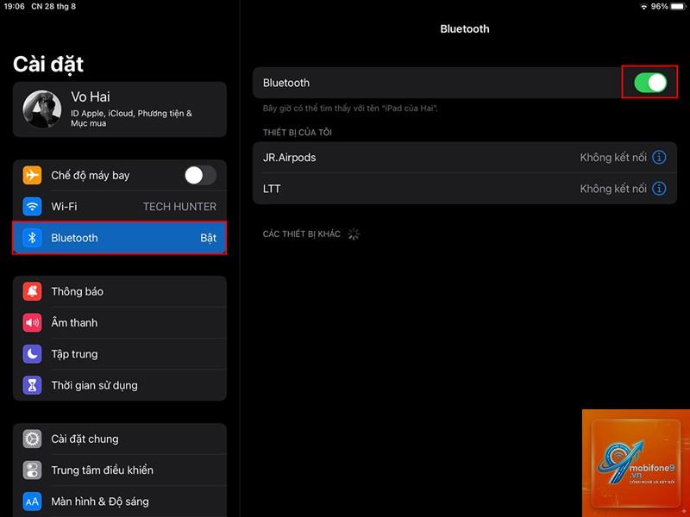Open Vo Hai Apple ID account
The height and width of the screenshot is (517, 690).
(x=120, y=109)
